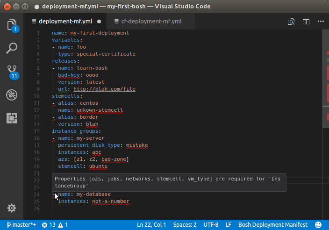Click the releases key on line 5
The image size is (329, 230).
coord(64,61)
